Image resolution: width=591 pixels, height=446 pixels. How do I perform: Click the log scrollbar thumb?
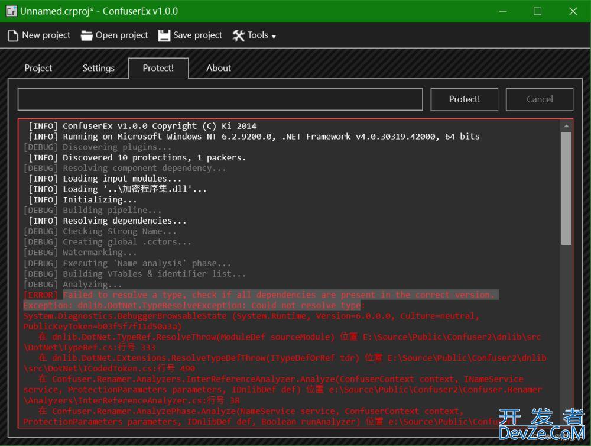(566, 189)
